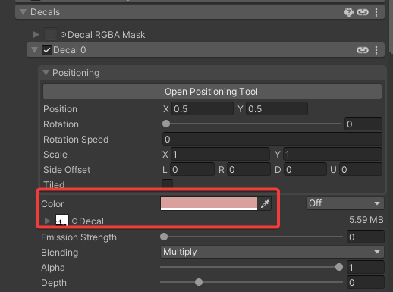Disable the Decal 0 checkbox
The image size is (393, 292).
click(47, 50)
